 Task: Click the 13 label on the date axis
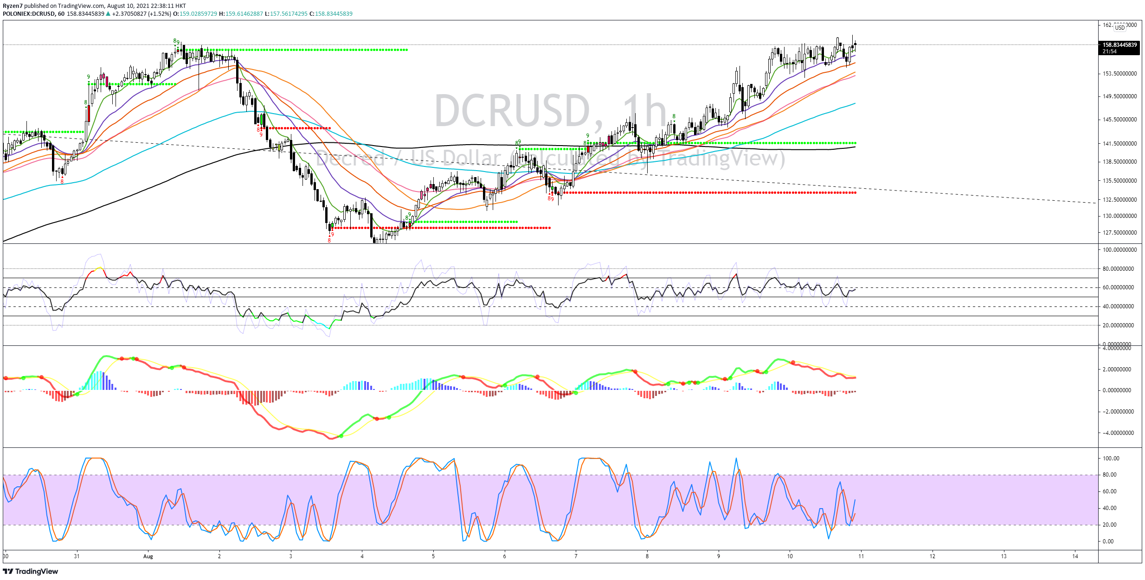coord(1003,556)
